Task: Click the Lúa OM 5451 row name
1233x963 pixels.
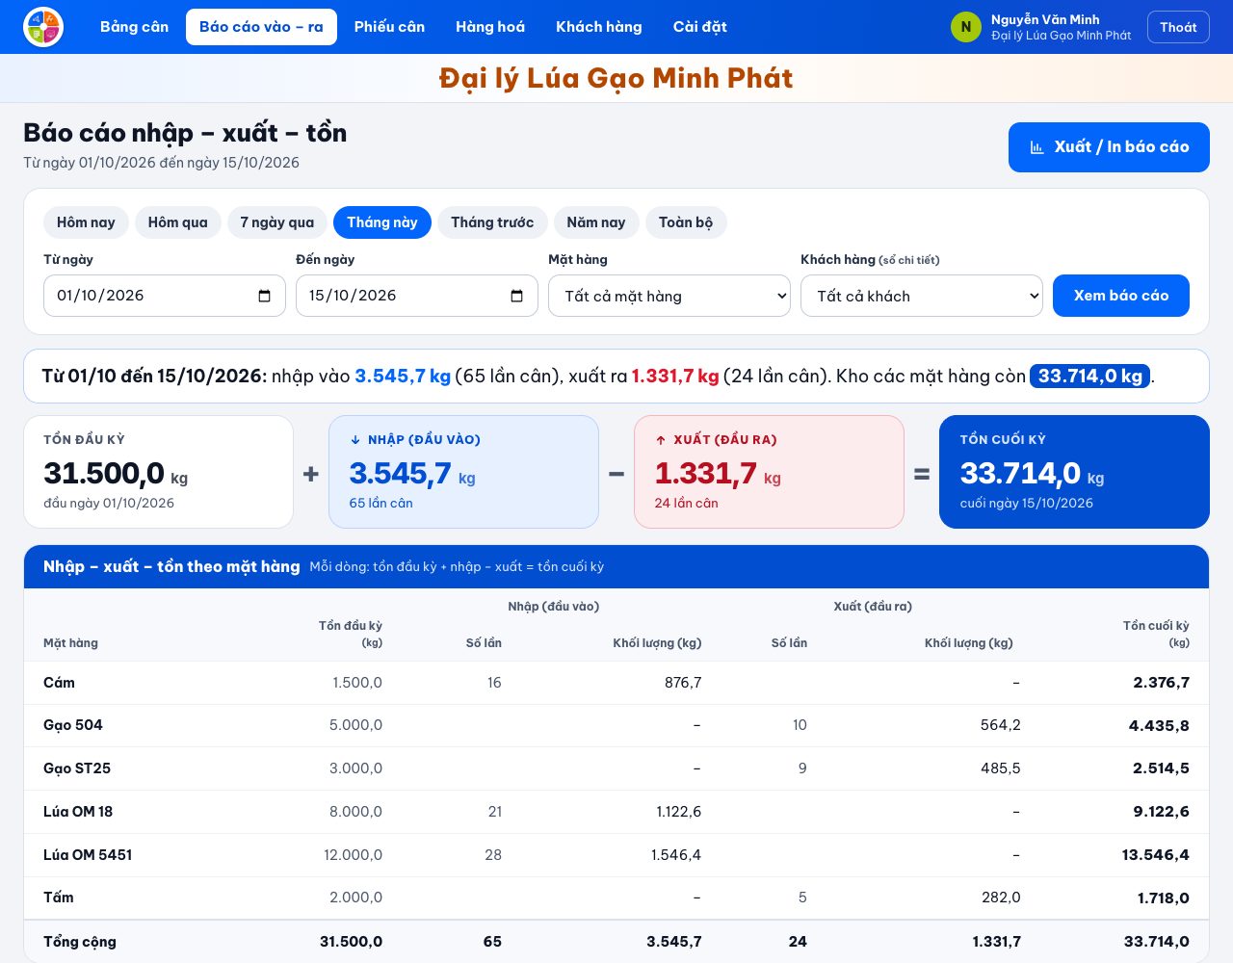Action: [88, 855]
